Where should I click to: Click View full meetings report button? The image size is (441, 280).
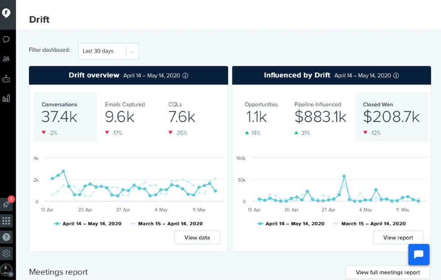387,272
